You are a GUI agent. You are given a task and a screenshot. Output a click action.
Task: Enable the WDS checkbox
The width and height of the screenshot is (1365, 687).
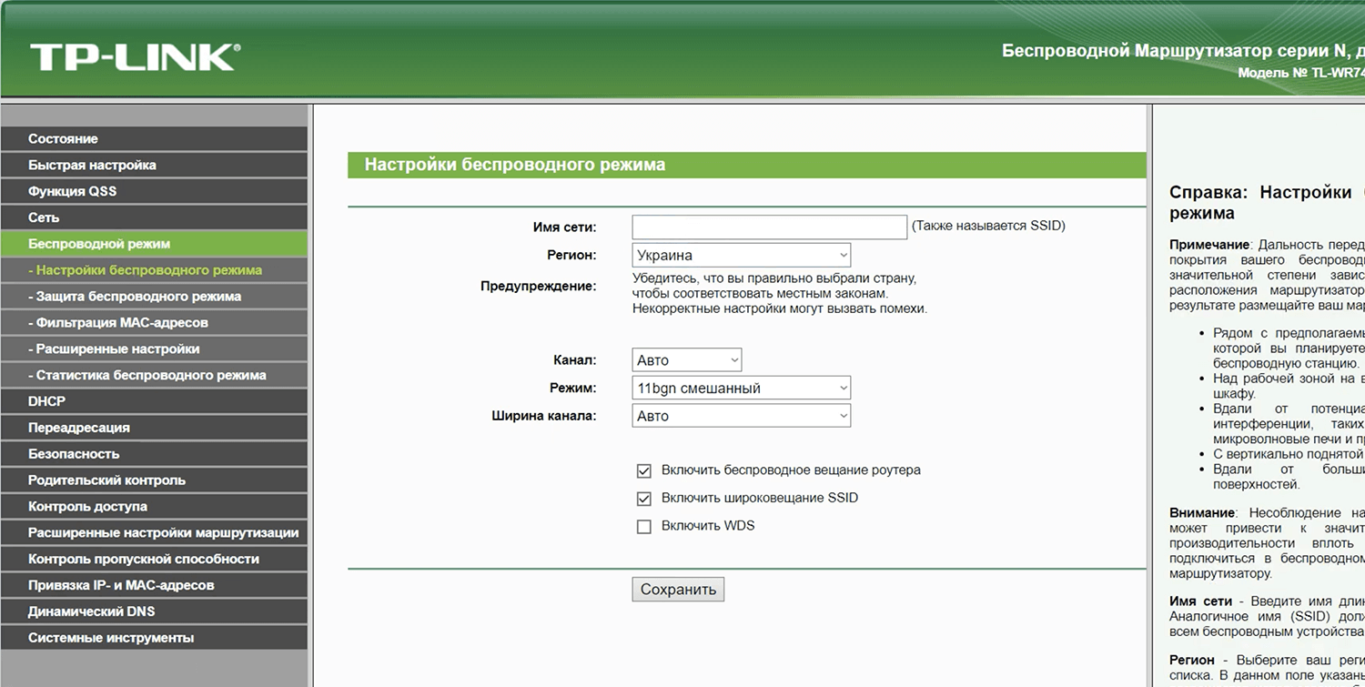pyautogui.click(x=644, y=527)
